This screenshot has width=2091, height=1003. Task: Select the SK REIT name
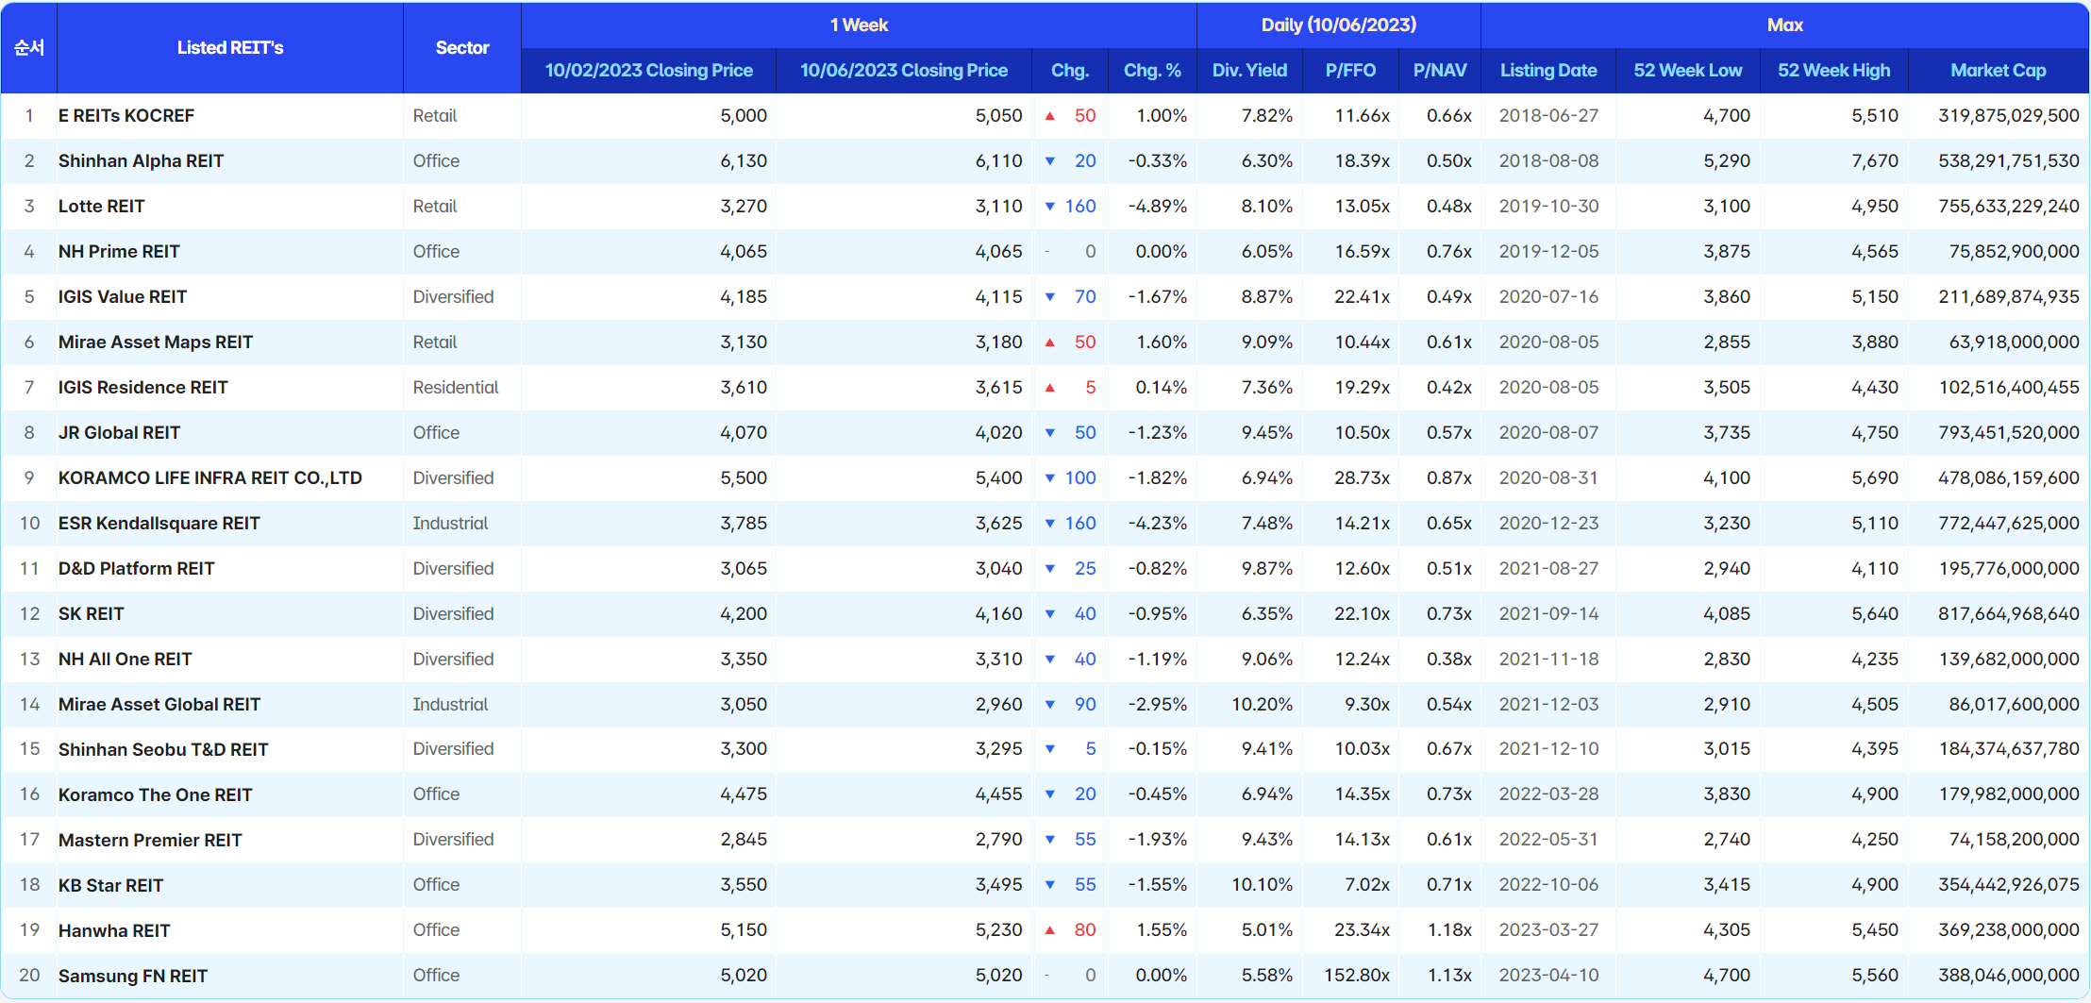(92, 614)
